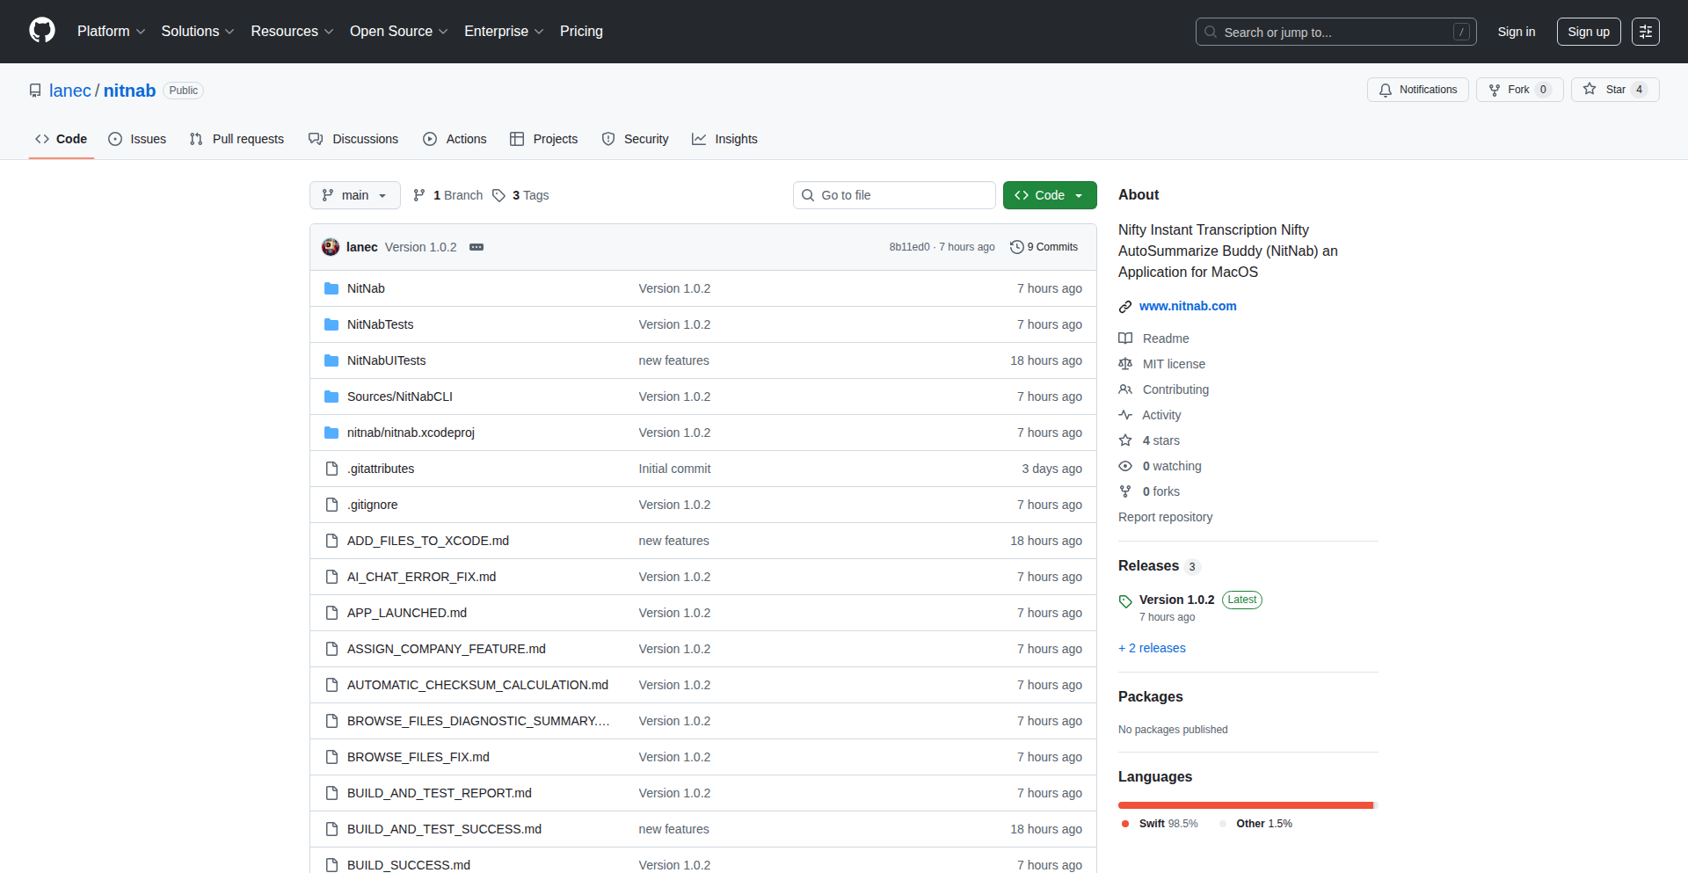Open the NitNabTests folder

[x=380, y=324]
